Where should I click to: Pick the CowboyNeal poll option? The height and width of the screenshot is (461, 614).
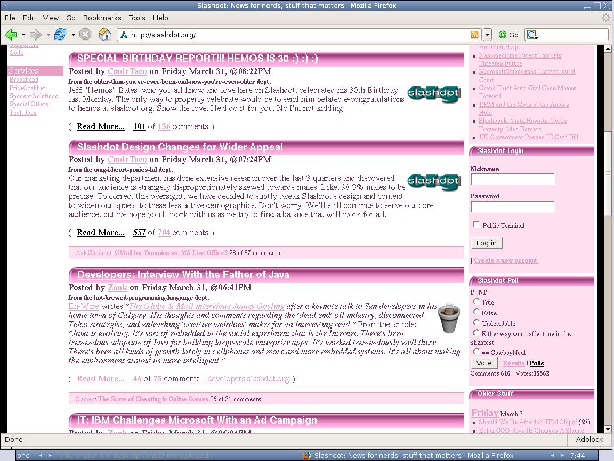point(476,352)
